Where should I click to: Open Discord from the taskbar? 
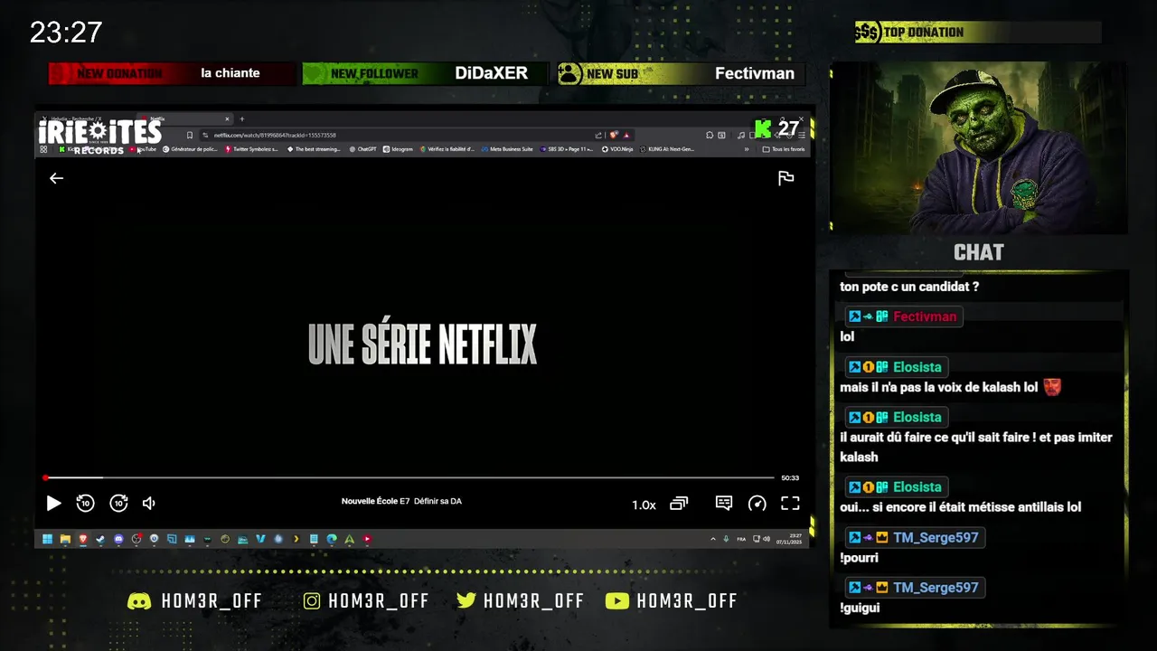point(118,539)
